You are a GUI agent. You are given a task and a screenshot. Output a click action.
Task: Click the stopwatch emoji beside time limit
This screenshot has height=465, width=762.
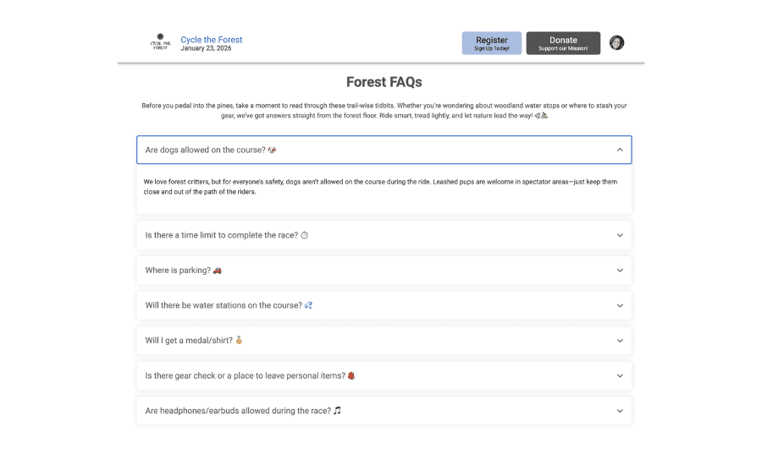pos(304,235)
